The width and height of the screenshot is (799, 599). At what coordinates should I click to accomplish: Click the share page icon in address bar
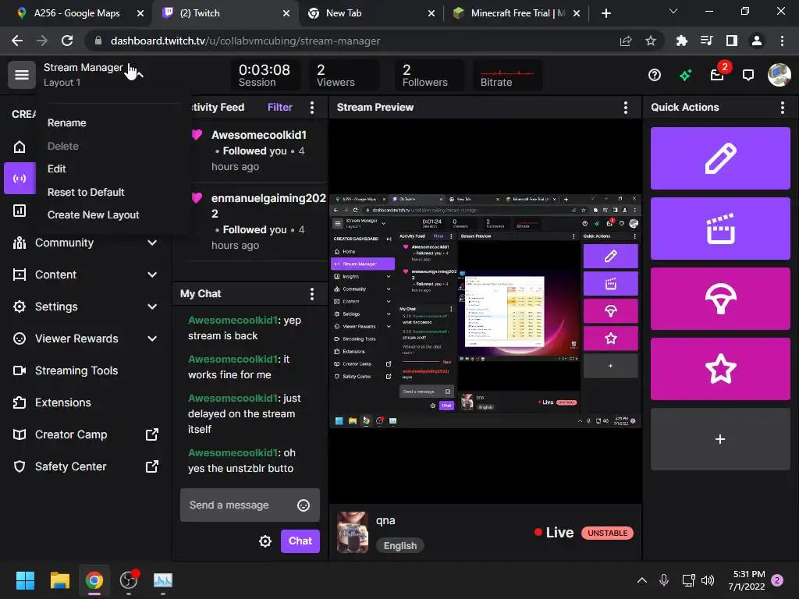[x=626, y=41]
